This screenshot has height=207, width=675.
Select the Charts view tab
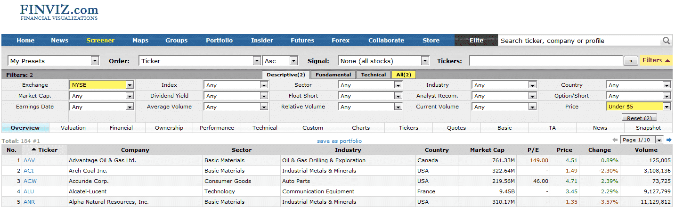point(361,128)
